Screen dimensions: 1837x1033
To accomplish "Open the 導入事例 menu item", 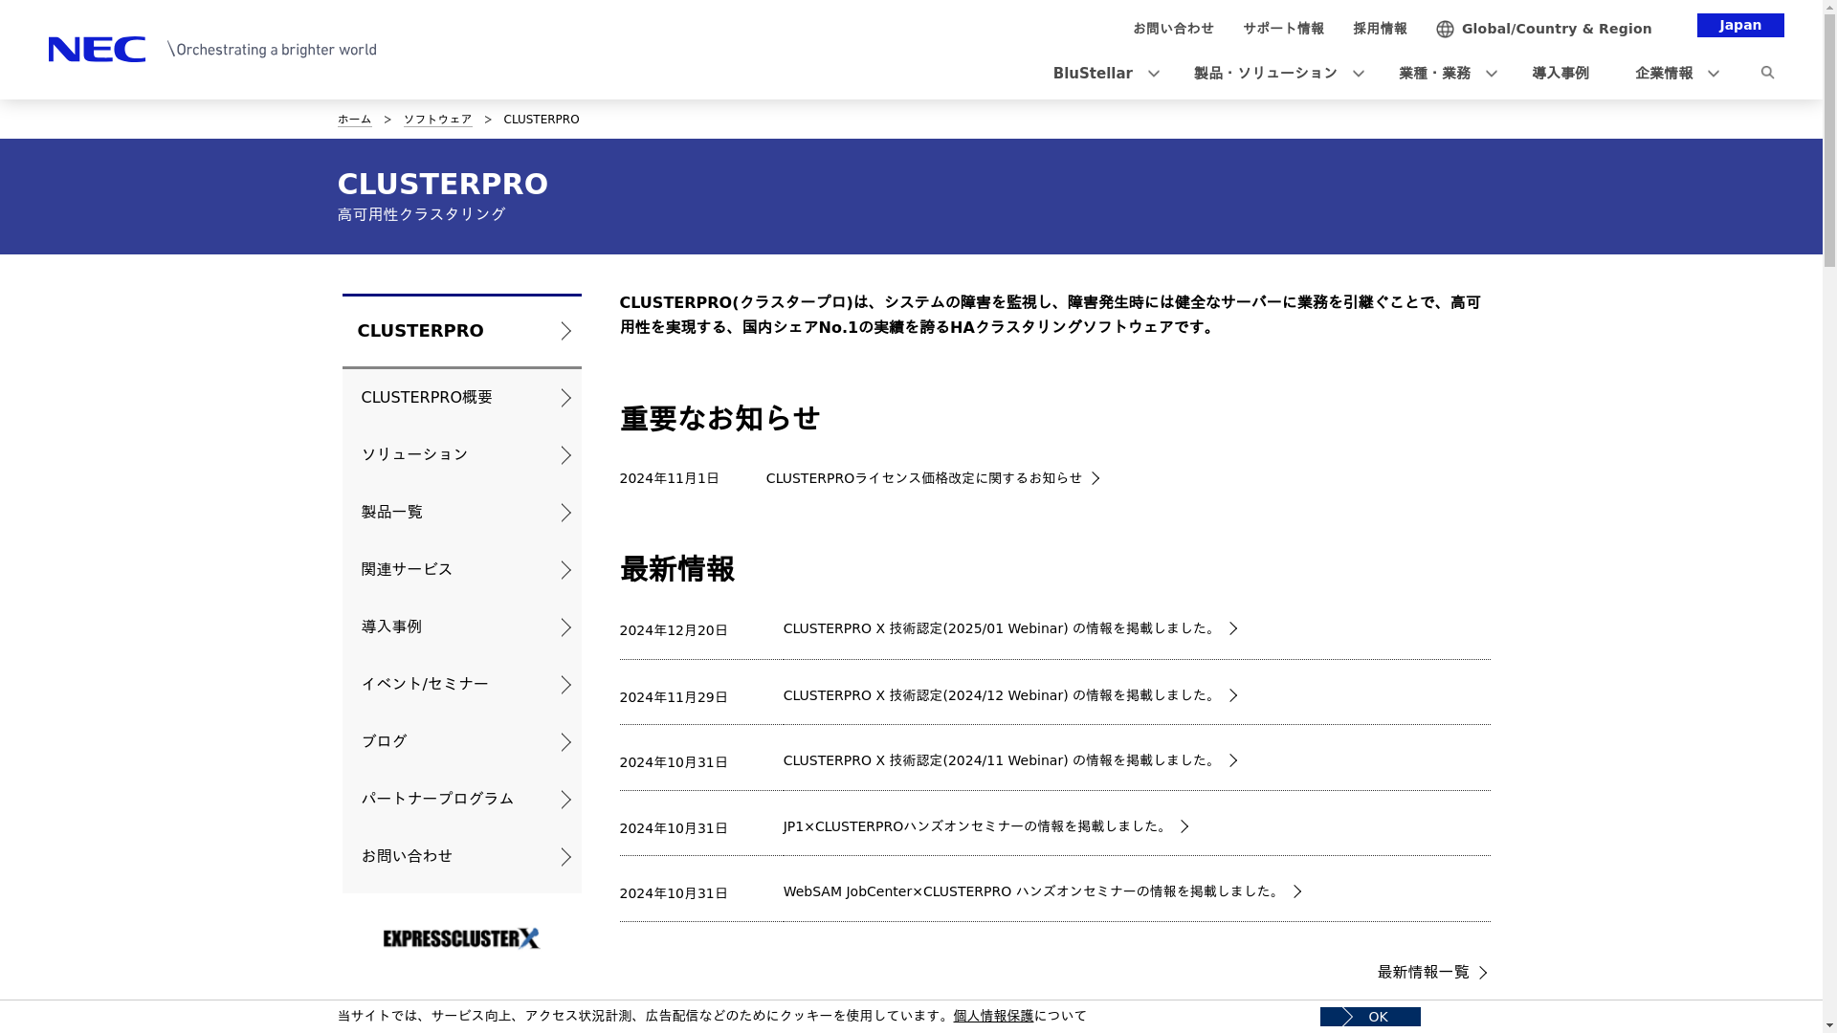I will click(1560, 74).
